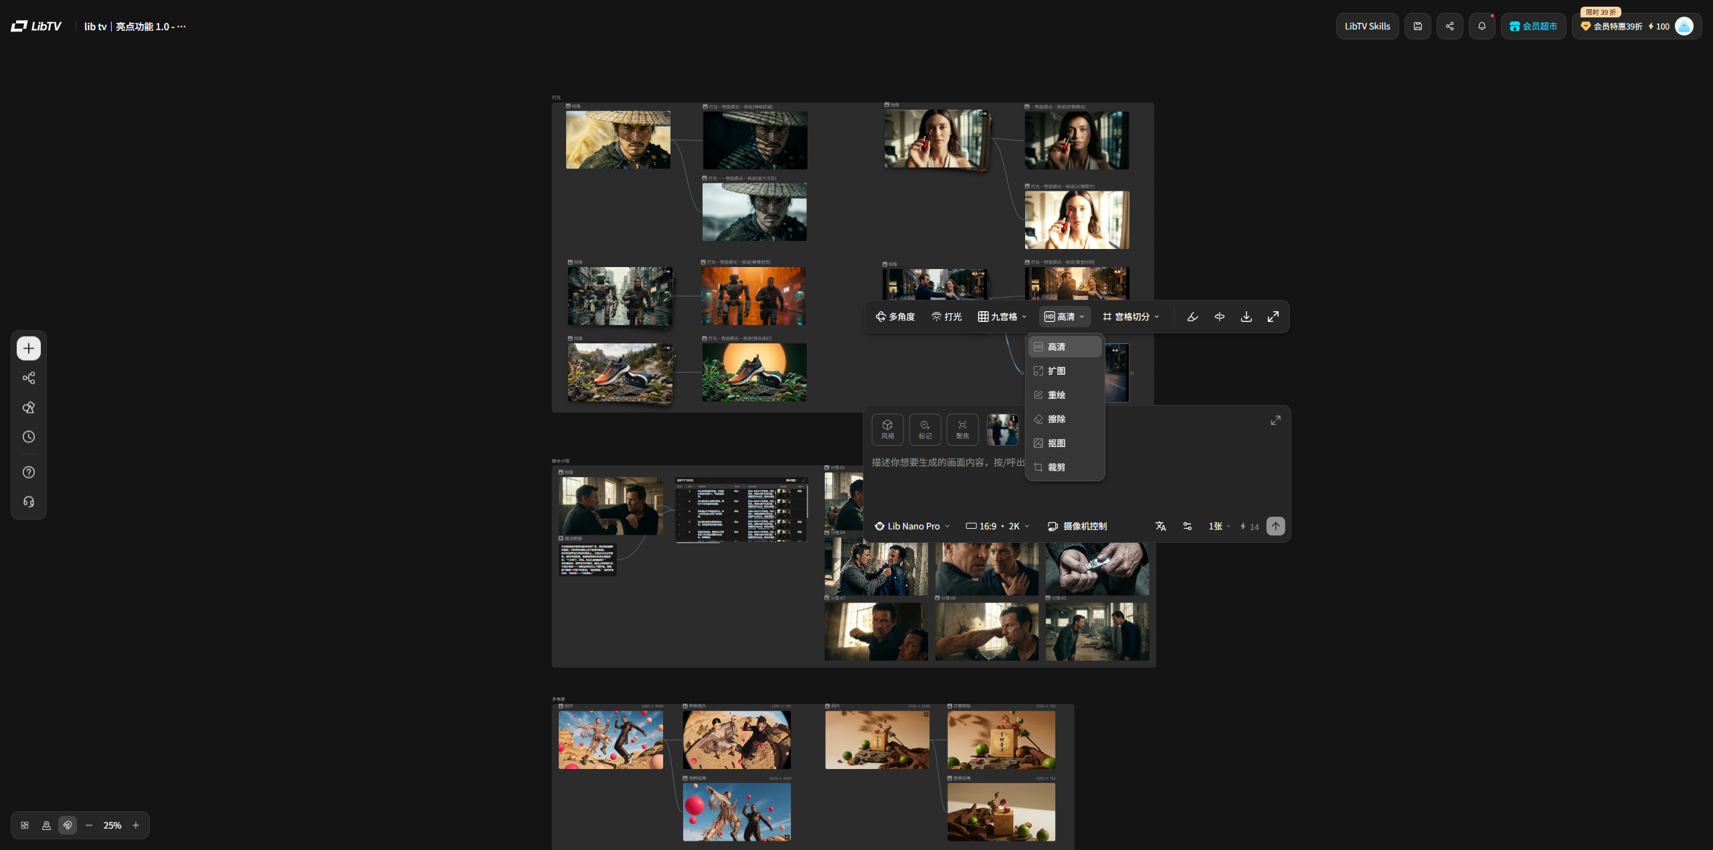Click the locate-position icon in bottom bar
Screen dimensions: 1713x850
46,825
